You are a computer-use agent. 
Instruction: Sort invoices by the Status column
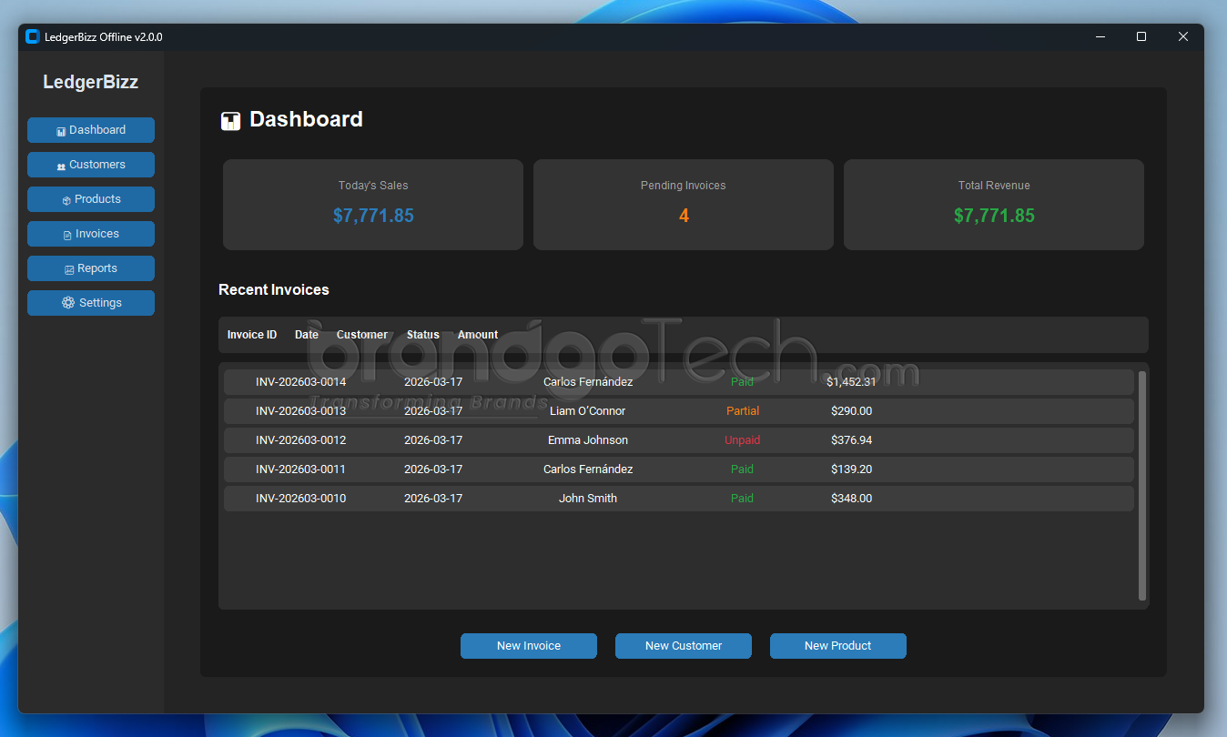(422, 335)
